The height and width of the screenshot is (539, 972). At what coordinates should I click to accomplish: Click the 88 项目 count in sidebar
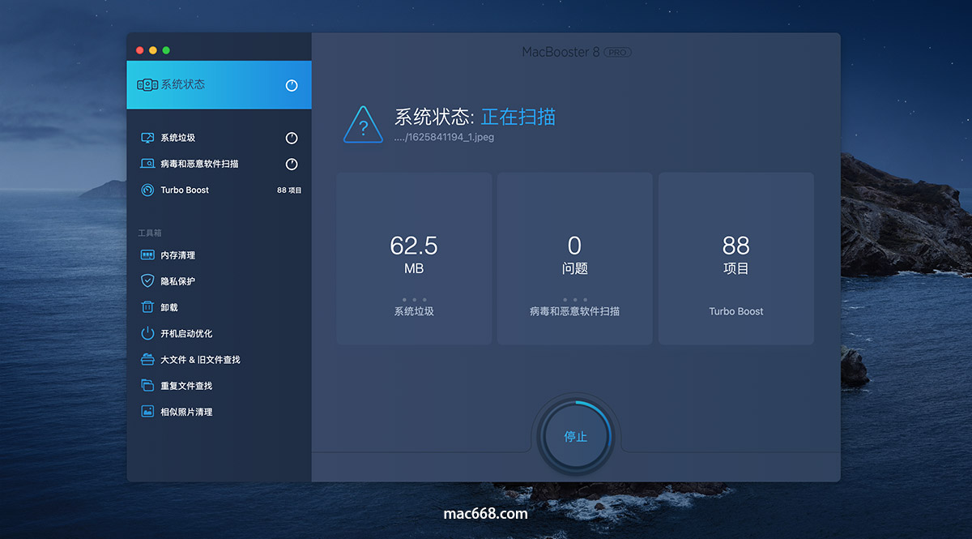point(289,190)
